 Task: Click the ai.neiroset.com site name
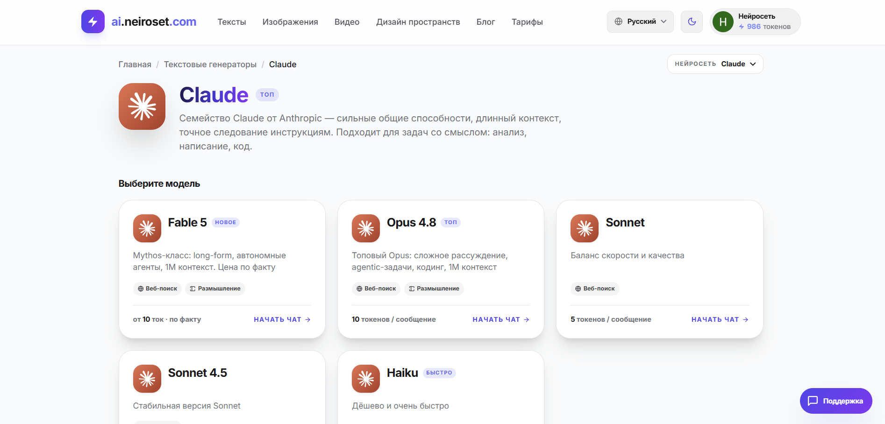154,21
